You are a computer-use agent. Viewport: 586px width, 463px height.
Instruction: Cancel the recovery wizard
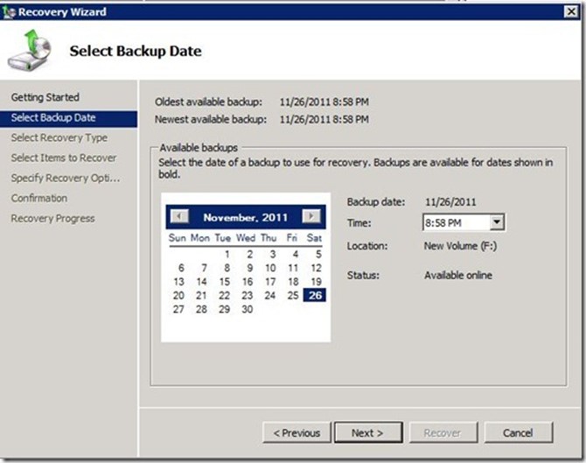(x=518, y=432)
